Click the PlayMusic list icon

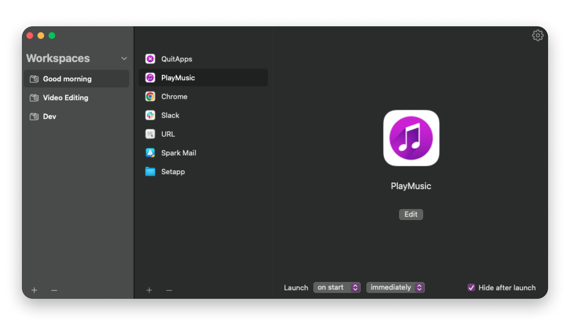coord(150,77)
